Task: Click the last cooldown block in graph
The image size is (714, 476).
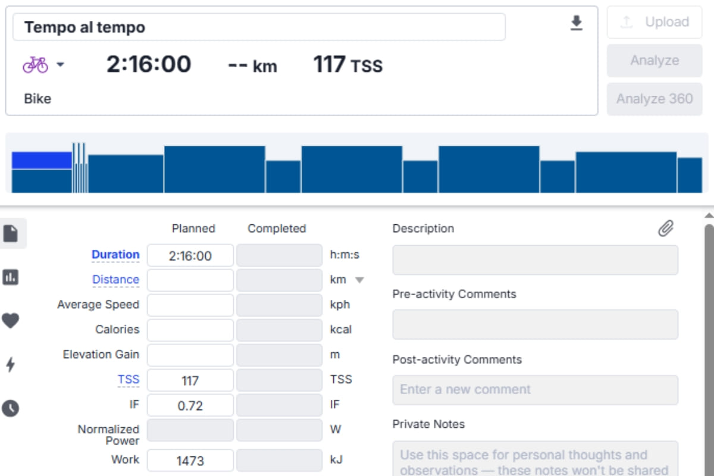Action: [690, 175]
